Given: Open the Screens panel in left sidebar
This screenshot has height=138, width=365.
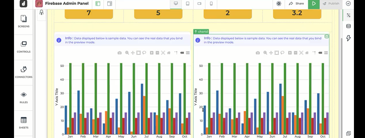Looking at the screenshot, I should point(23,21).
